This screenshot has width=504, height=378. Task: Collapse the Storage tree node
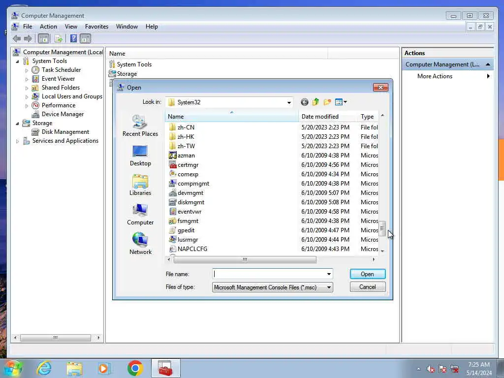click(x=17, y=124)
